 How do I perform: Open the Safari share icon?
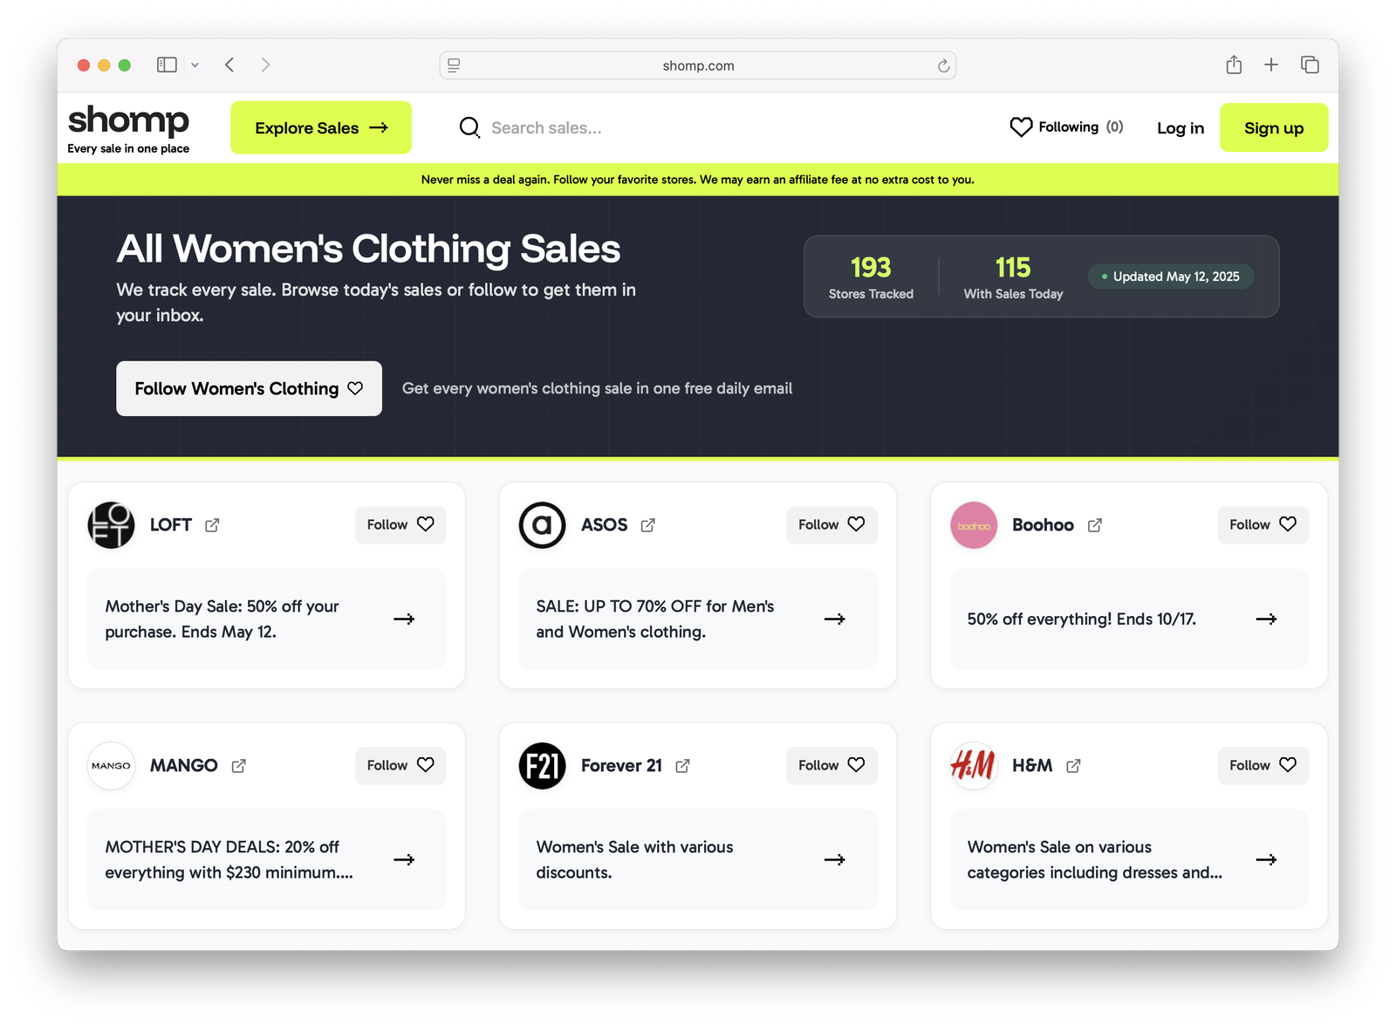click(1234, 65)
